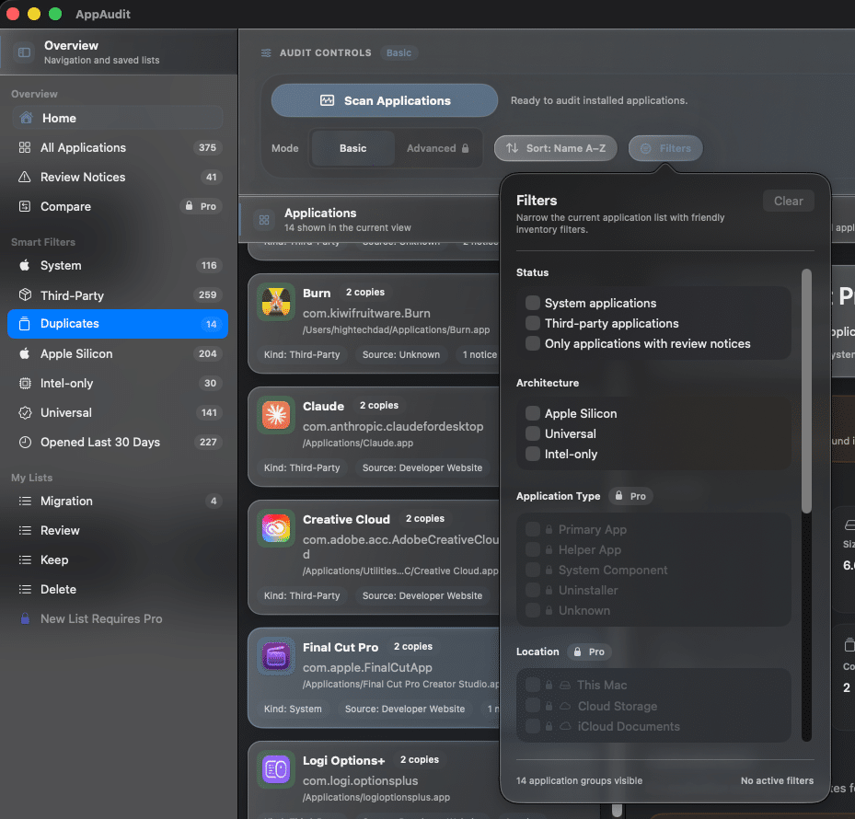Screen dimensions: 855x819
Task: Click the lock icon beside Advanced mode
Action: (465, 148)
